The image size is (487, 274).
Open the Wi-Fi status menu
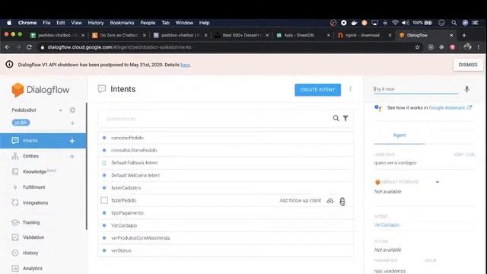(x=395, y=23)
